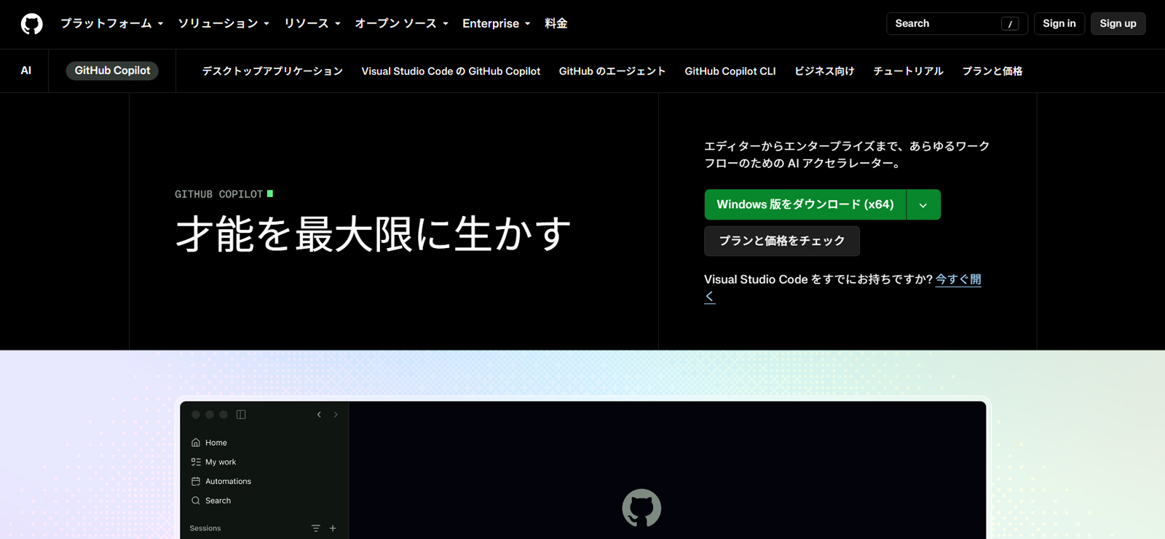The height and width of the screenshot is (539, 1165).
Task: Click the 今すぐ開く link
Action: [x=958, y=279]
